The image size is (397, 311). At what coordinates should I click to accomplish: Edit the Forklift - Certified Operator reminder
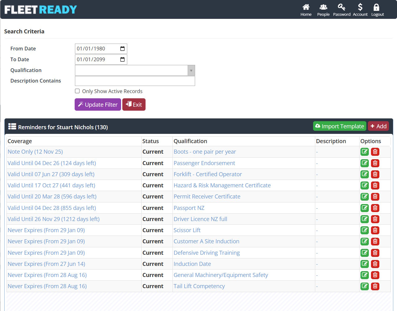click(x=365, y=174)
